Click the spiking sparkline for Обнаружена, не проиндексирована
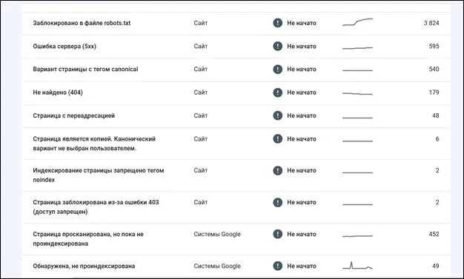This screenshot has width=464, height=279. pos(357,266)
